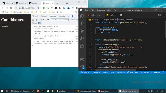Open the Selection menu in VS Code

coord(100,10)
